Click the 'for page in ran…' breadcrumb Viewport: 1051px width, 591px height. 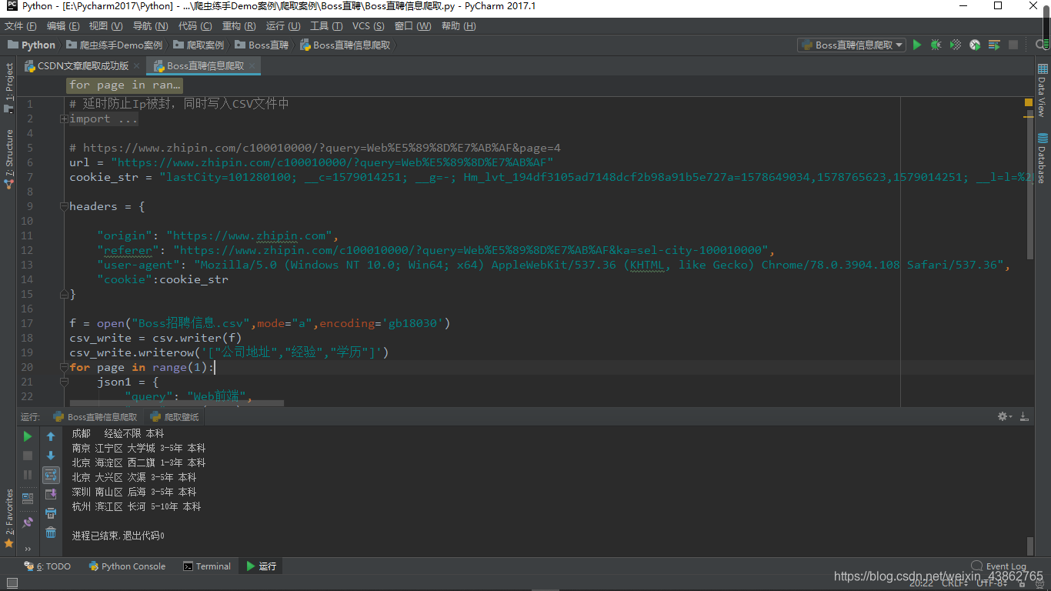pos(125,85)
